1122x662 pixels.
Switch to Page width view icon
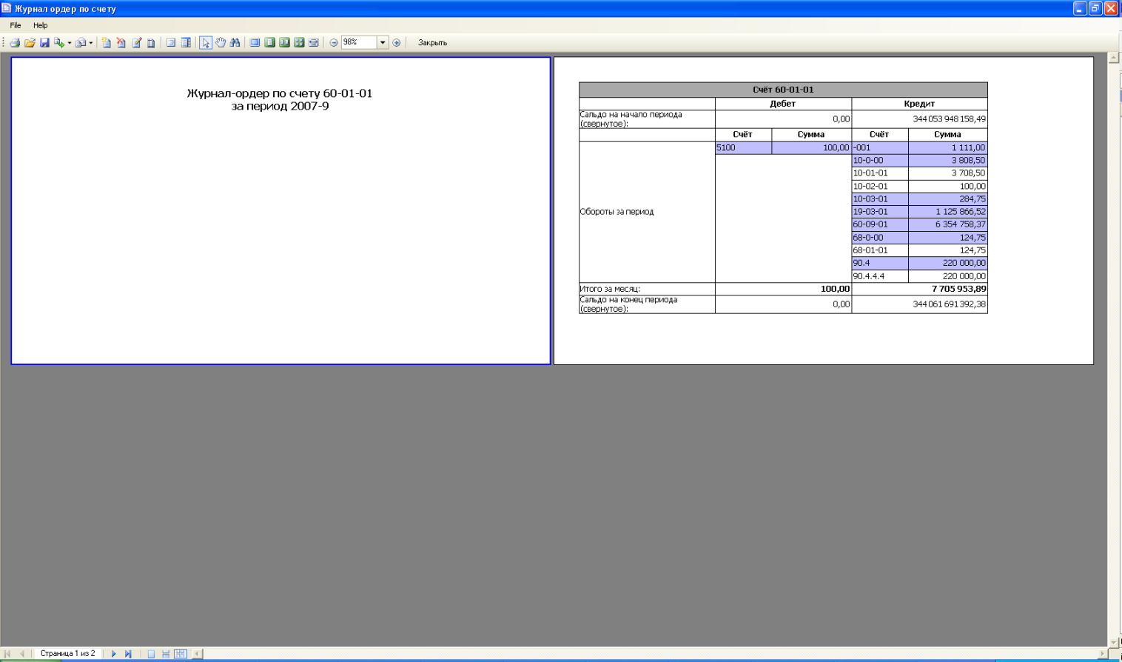314,43
